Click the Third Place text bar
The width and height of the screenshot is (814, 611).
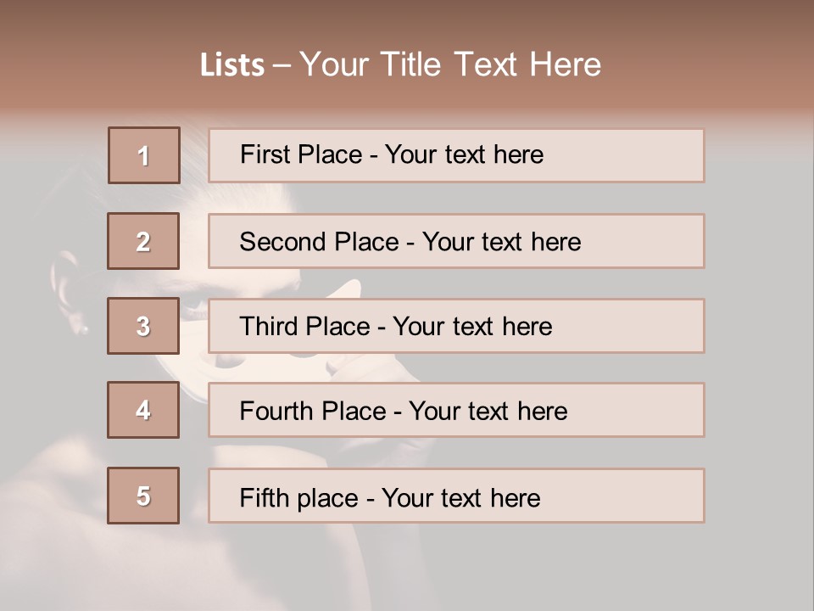pos(456,326)
